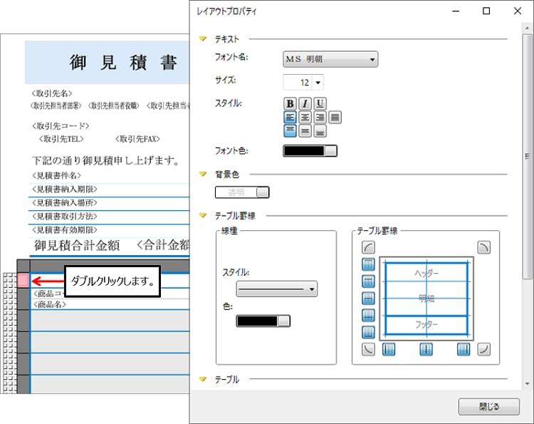Image resolution: width=534 pixels, height=424 pixels.
Task: Toggle the right vertical table border button
Action: 464,349
